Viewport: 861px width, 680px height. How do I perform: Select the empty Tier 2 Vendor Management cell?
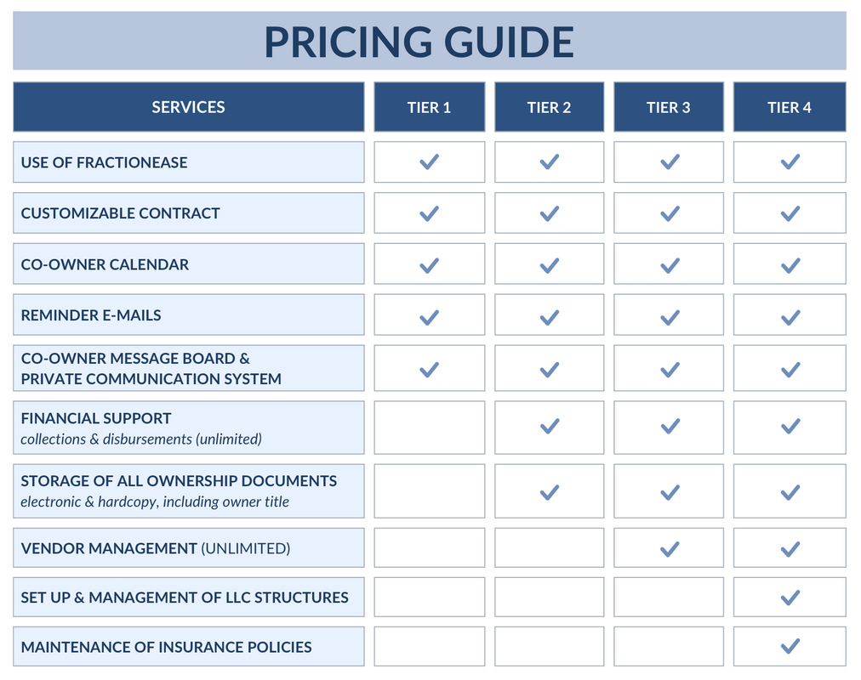pos(549,547)
